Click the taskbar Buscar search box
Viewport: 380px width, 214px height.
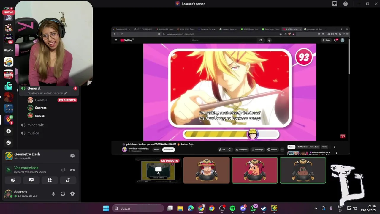pos(138,208)
